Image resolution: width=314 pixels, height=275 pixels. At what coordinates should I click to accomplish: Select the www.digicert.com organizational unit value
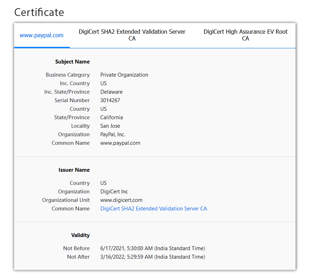click(x=121, y=200)
